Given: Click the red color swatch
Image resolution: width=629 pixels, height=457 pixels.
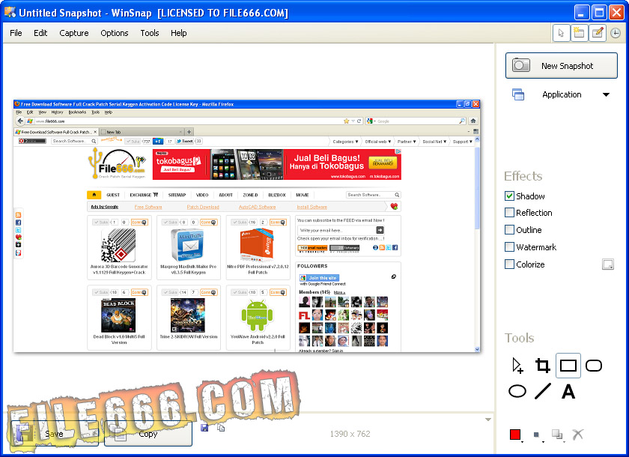Looking at the screenshot, I should [515, 434].
